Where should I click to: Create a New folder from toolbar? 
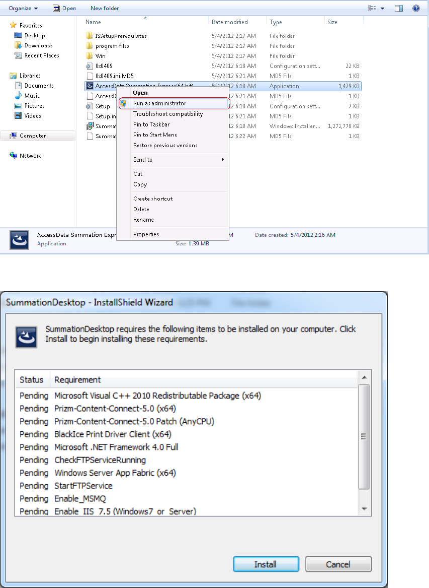[x=105, y=8]
